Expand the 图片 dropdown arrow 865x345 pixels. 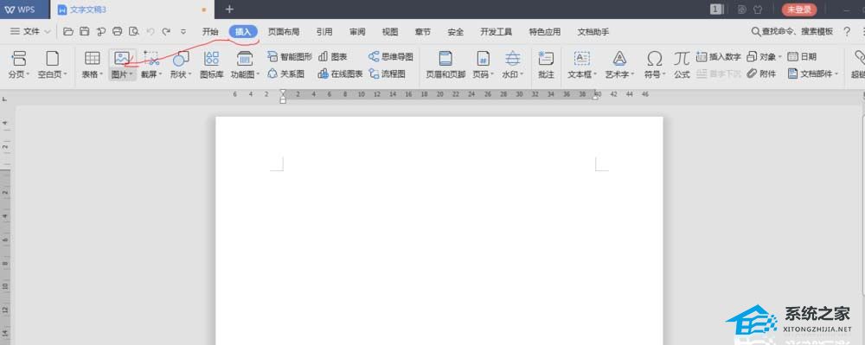[131, 74]
